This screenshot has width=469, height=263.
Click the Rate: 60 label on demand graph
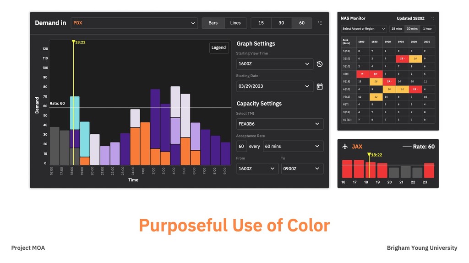click(x=57, y=104)
